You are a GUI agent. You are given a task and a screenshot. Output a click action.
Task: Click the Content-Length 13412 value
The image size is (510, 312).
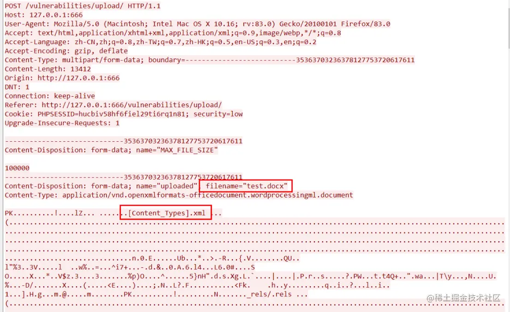coord(81,69)
